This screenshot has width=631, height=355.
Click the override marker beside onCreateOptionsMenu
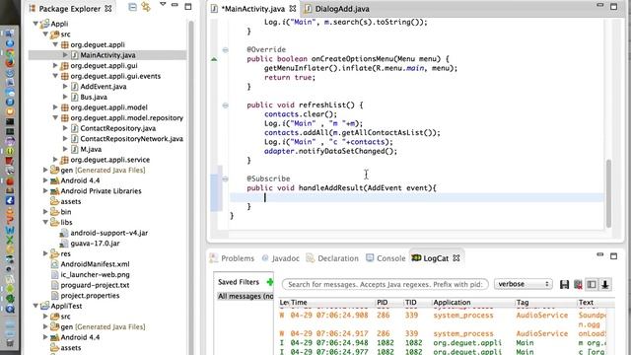(214, 59)
